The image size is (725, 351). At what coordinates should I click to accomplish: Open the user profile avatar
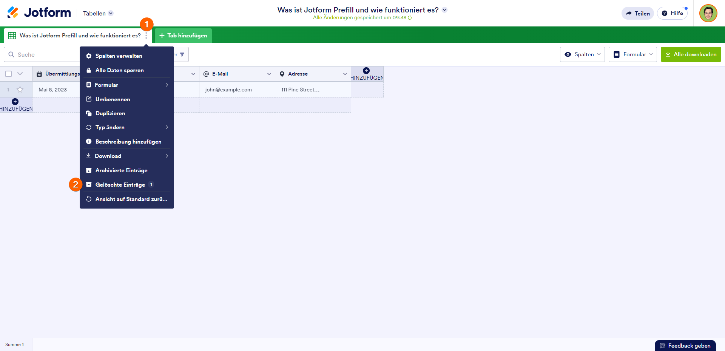click(x=708, y=13)
